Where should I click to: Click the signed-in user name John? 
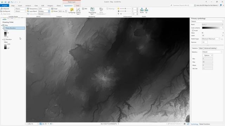pos(207,5)
